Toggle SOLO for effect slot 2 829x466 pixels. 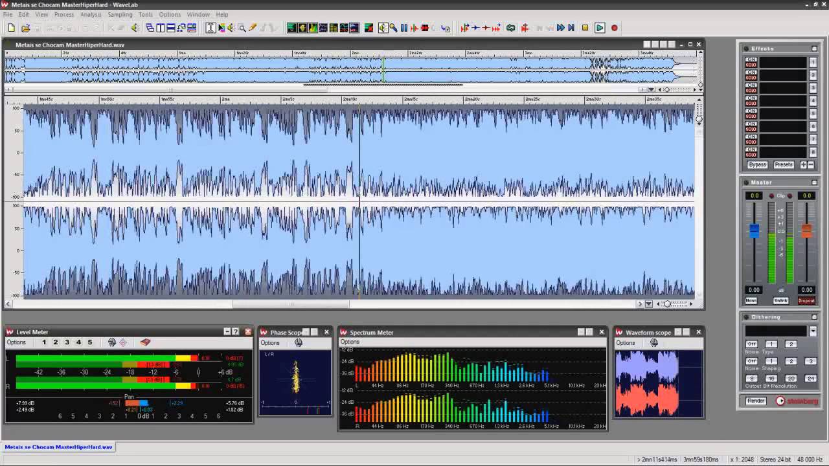click(x=751, y=78)
